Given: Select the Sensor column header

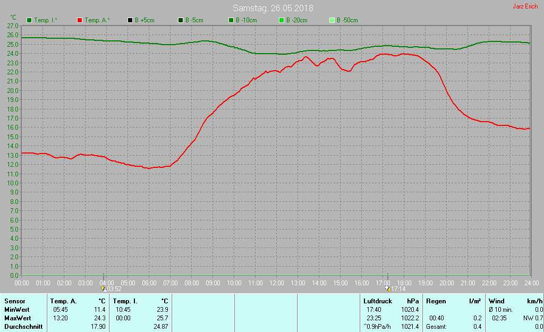Looking at the screenshot, I should coord(14,301).
